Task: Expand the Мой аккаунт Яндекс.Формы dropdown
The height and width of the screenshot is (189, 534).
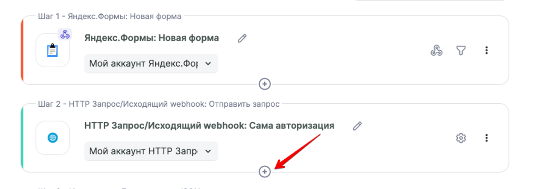Action: click(x=151, y=64)
